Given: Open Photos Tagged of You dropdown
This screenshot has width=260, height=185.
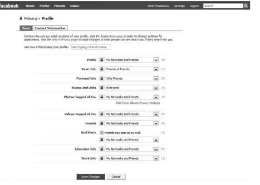Looking at the screenshot, I should pos(132,97).
